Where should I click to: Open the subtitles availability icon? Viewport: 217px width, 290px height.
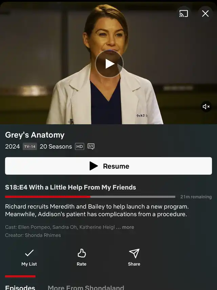(91, 147)
